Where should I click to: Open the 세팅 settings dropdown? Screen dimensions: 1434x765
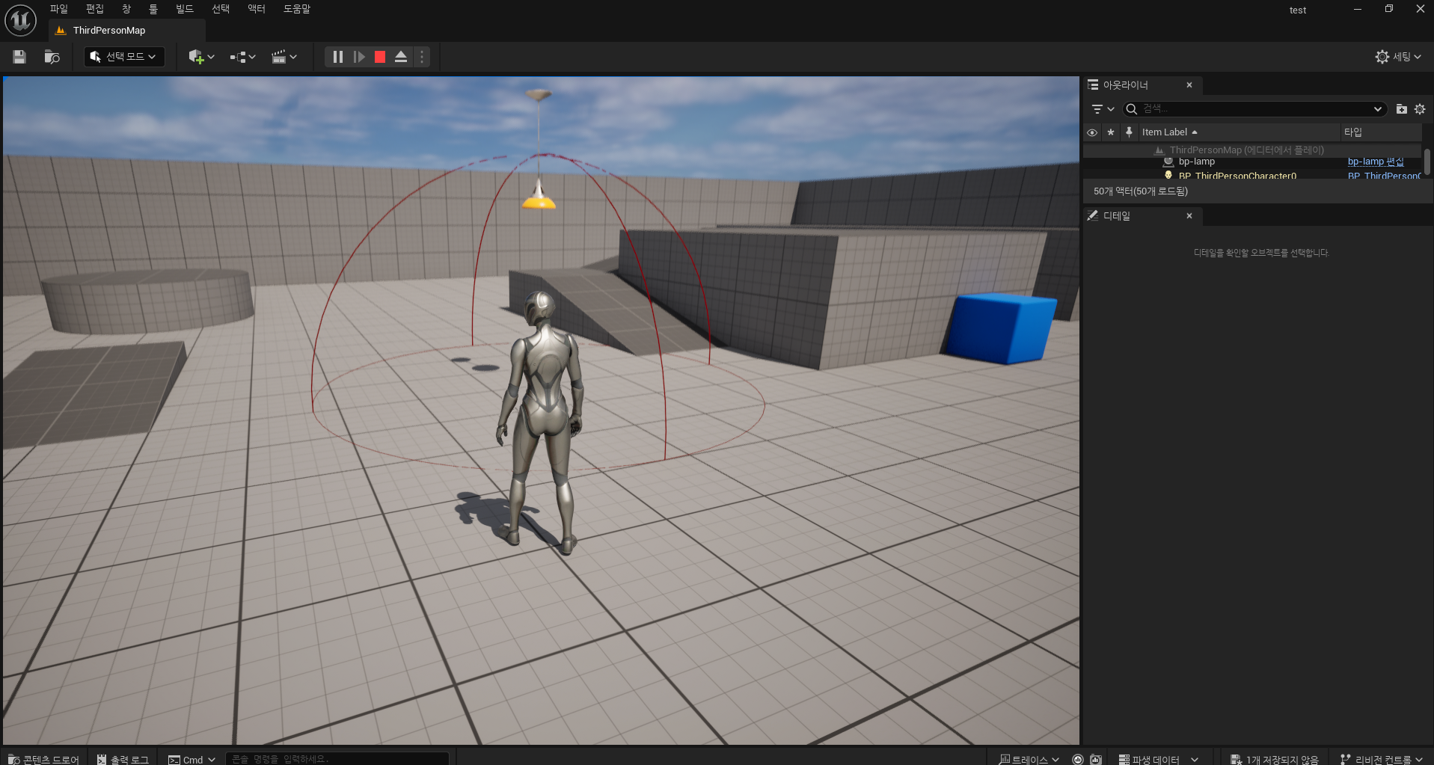click(1398, 57)
